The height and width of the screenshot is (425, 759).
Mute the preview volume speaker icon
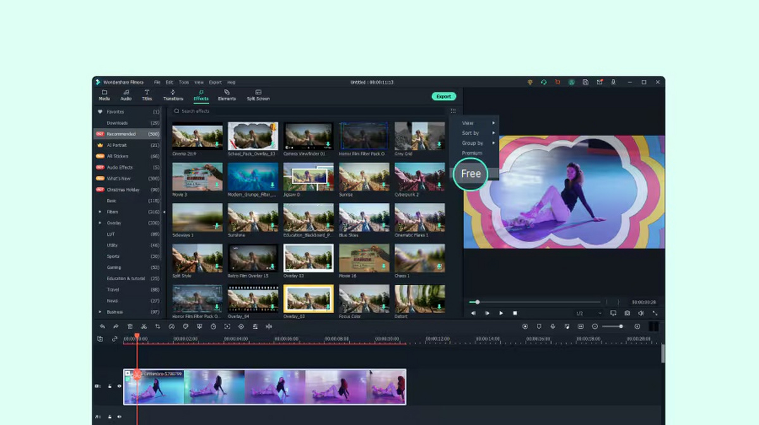[641, 313]
